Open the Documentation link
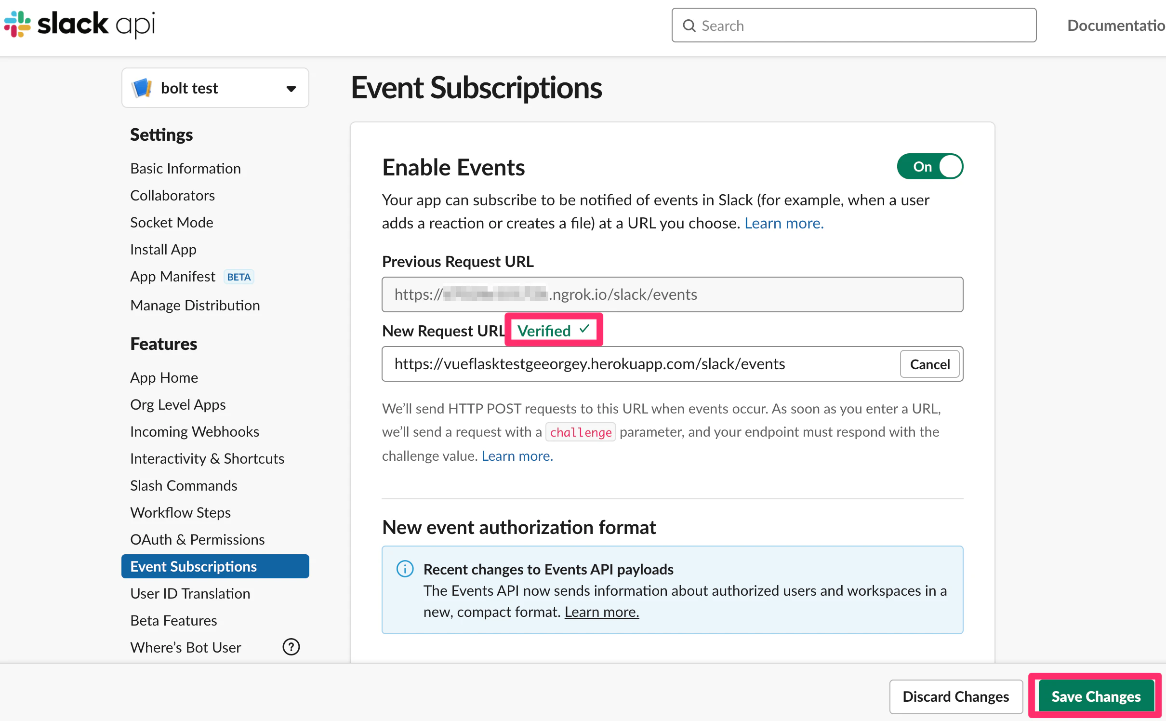 (1116, 26)
